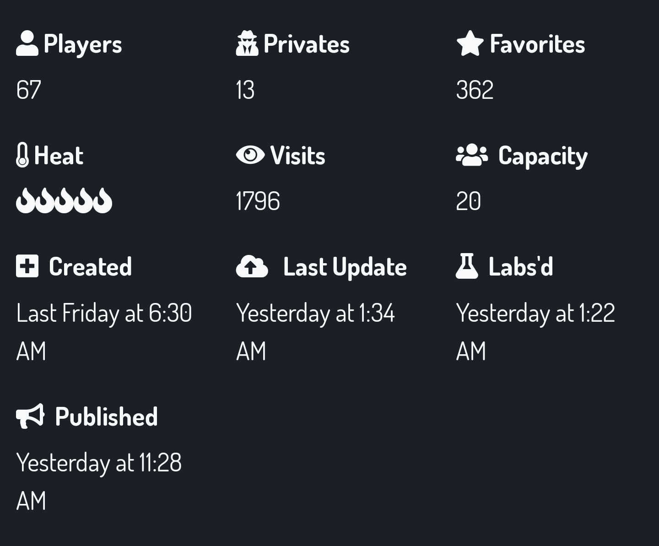Click the Last Update timestamp 1:34 AM

coord(315,332)
